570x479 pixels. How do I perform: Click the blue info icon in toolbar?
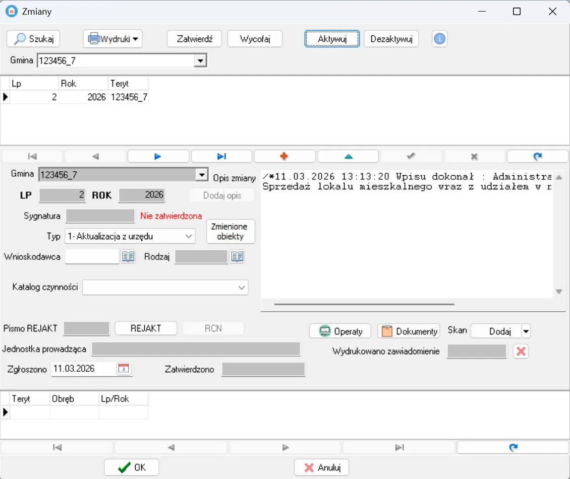pyautogui.click(x=439, y=39)
